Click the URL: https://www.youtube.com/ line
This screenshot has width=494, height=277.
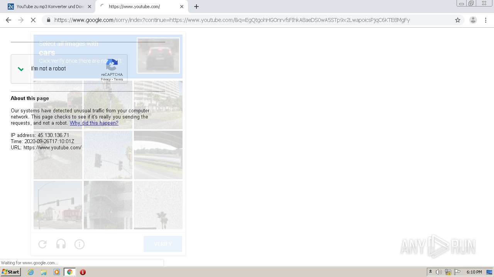click(x=46, y=148)
